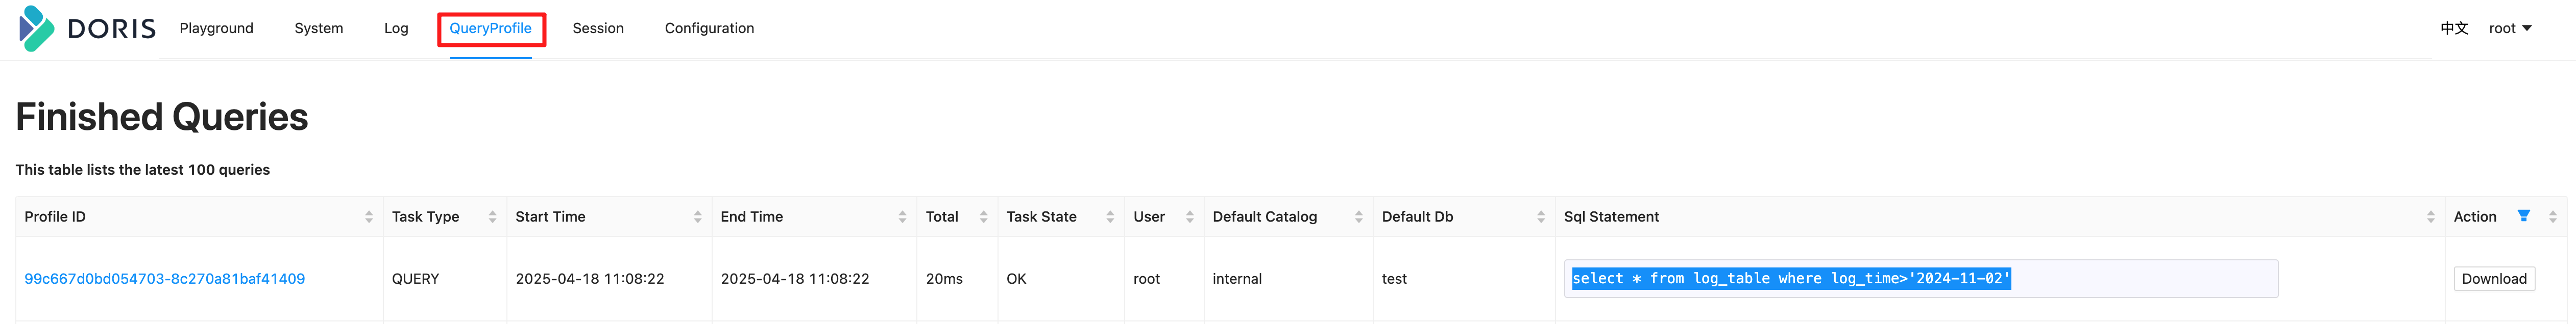Sort by Sql Statement column arrows
The image size is (2576, 324).
[x=2430, y=217]
